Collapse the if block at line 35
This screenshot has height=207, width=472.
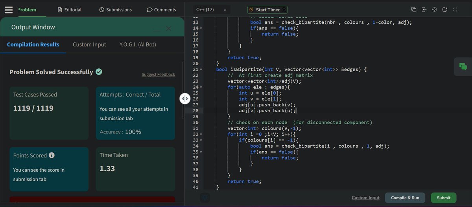[x=201, y=152]
